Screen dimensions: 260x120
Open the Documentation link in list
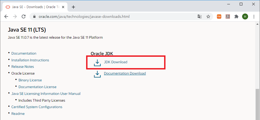[x=24, y=53]
